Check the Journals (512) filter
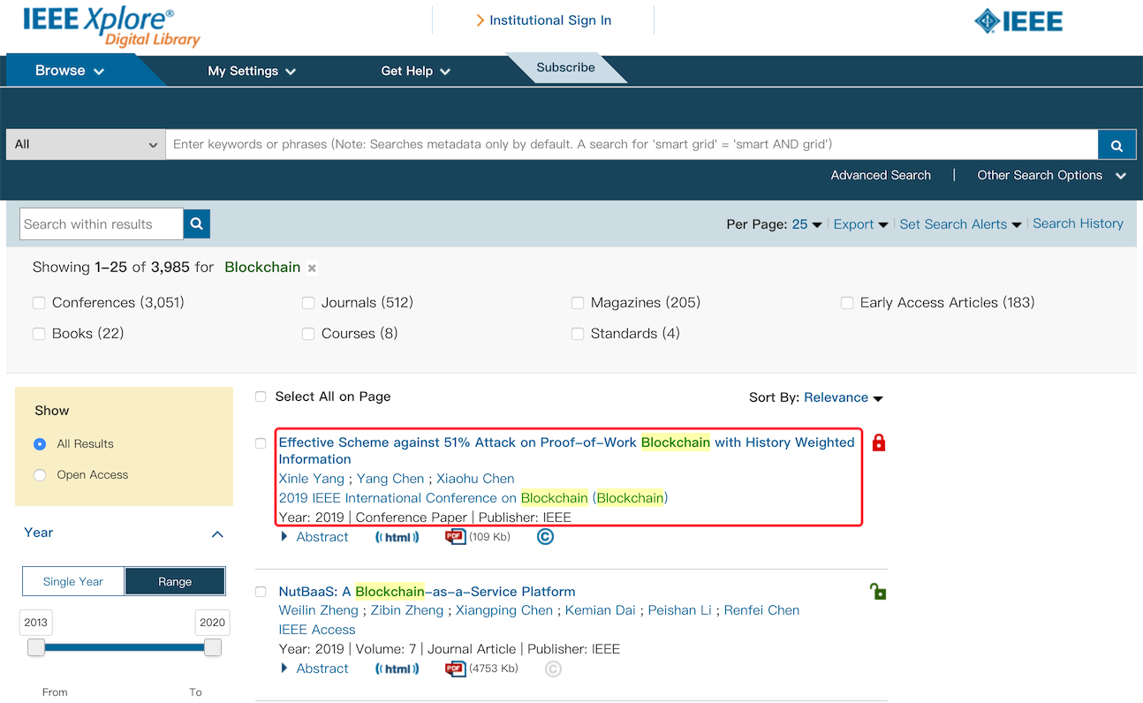Screen dimensions: 1143x703 tap(308, 303)
